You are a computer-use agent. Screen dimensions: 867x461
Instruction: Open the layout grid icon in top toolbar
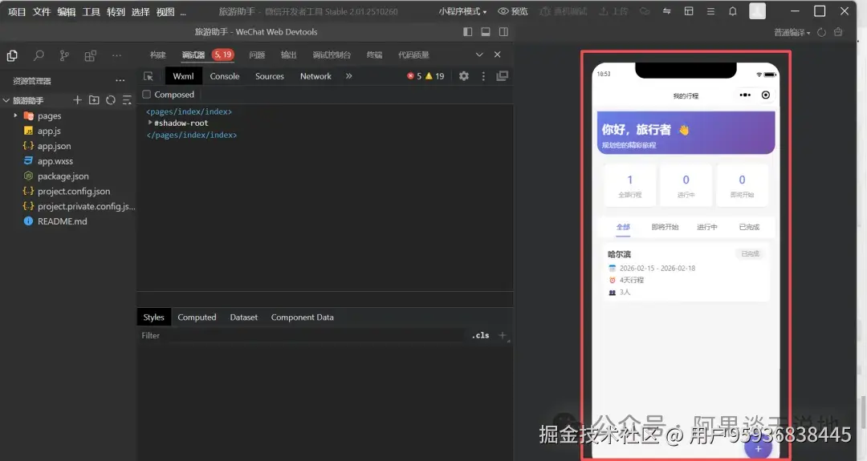point(689,11)
